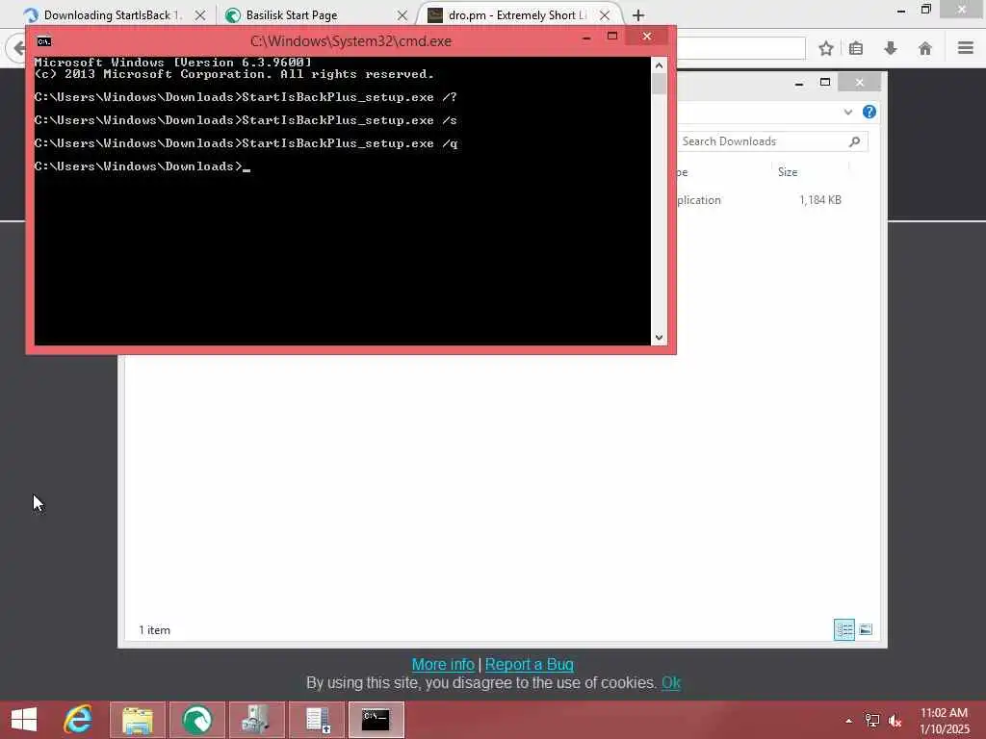
Task: Open File Explorer from the taskbar
Action: [x=138, y=720]
